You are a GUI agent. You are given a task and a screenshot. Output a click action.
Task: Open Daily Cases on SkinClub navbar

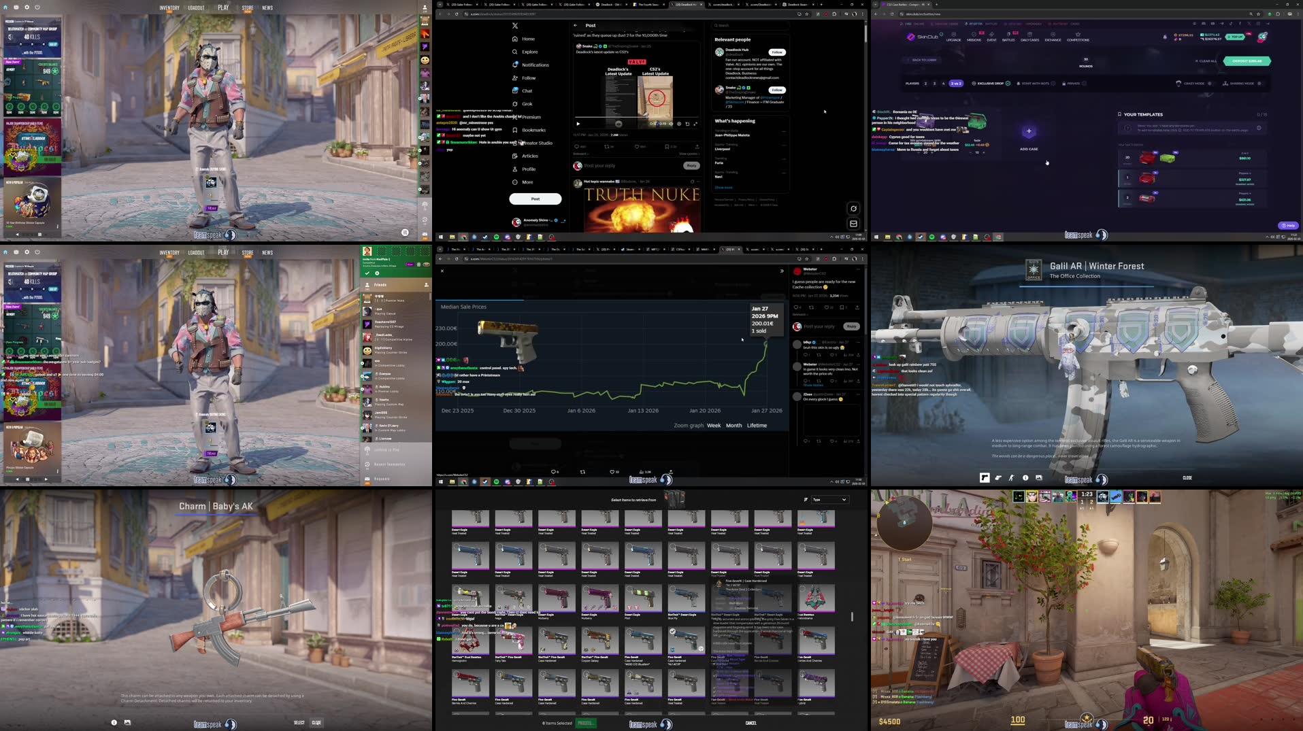coord(1029,39)
